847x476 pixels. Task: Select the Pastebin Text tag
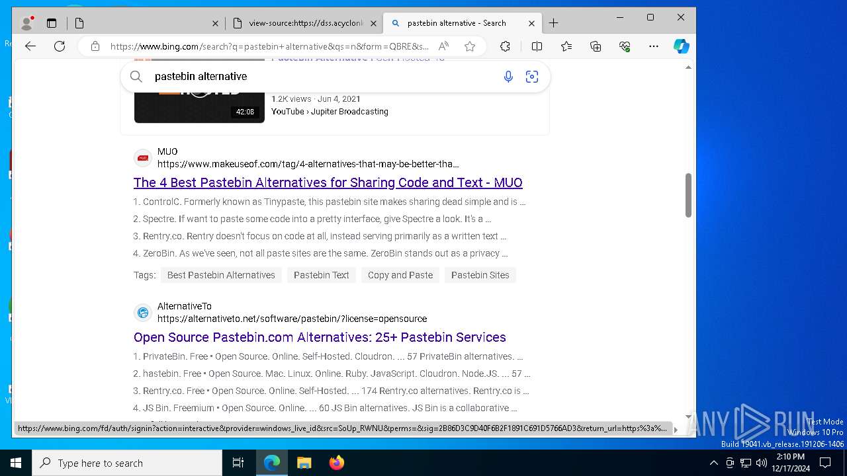(x=322, y=275)
